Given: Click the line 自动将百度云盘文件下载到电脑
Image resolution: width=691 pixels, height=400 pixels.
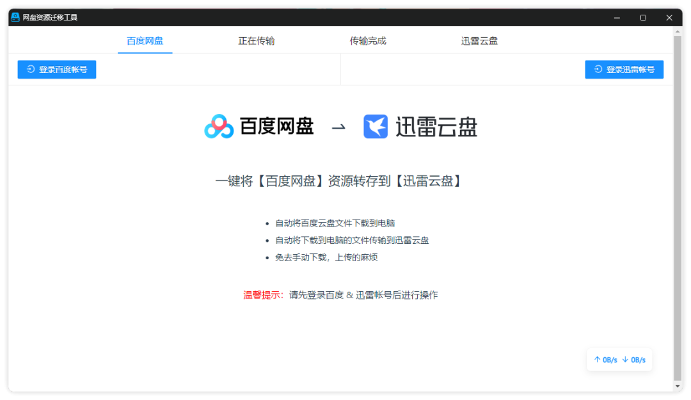Looking at the screenshot, I should click(335, 223).
